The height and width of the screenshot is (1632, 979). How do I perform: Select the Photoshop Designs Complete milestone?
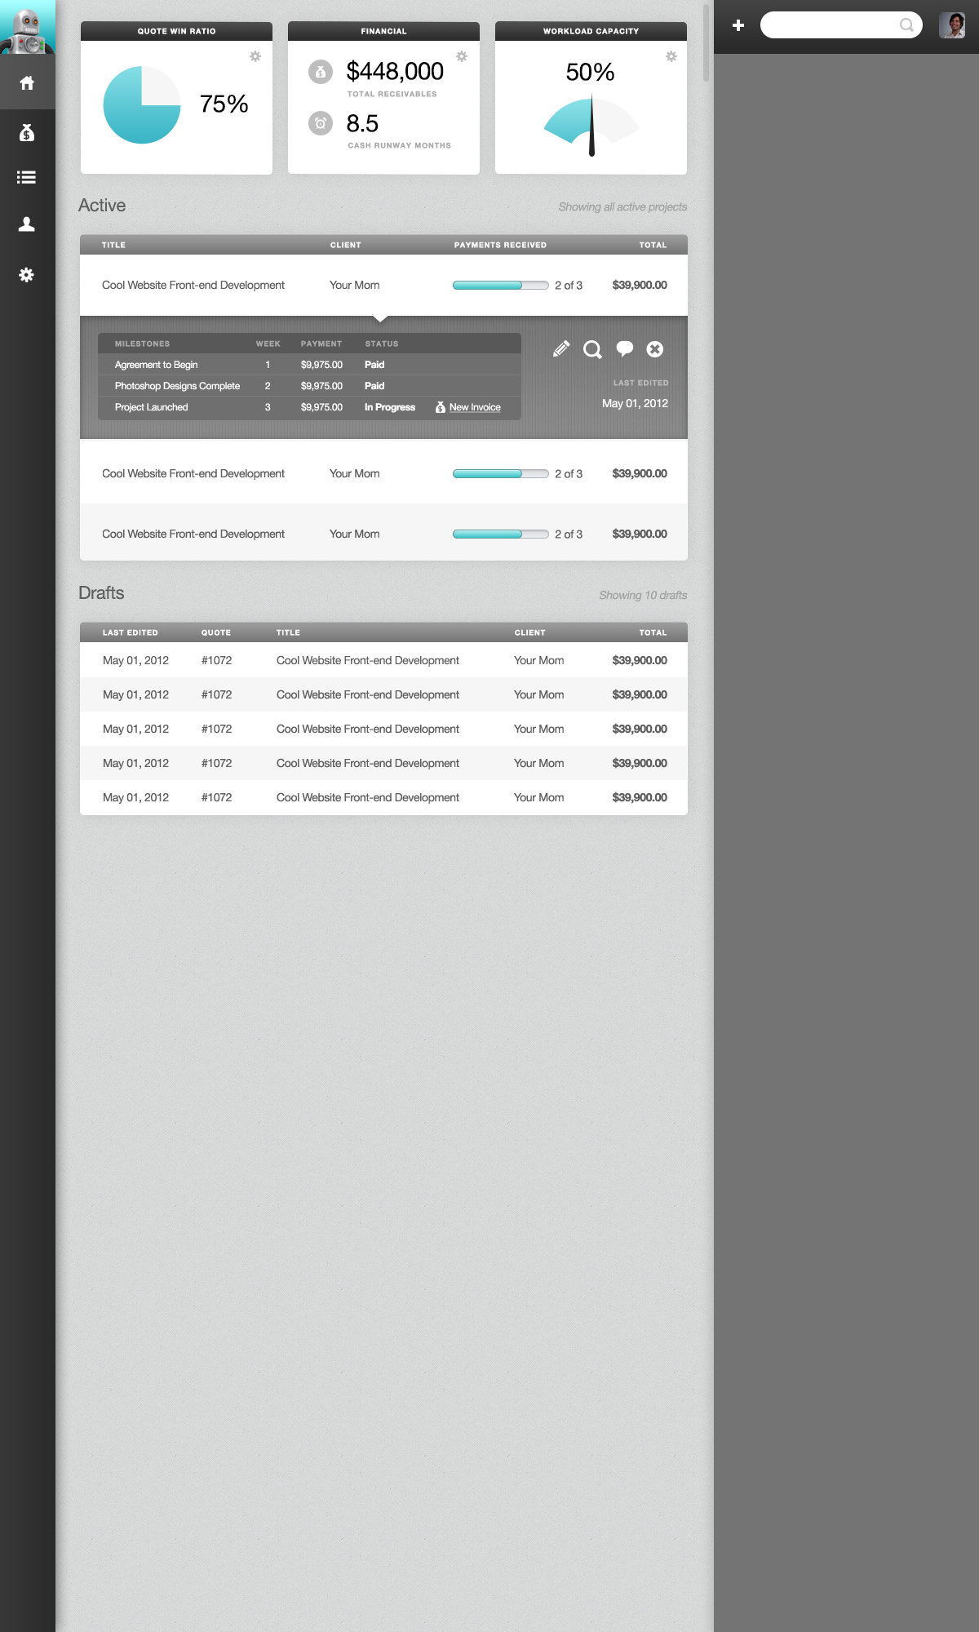click(x=177, y=386)
